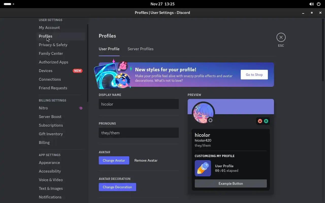The image size is (325, 203).
Task: Open Voice & Video settings
Action: pyautogui.click(x=60, y=180)
